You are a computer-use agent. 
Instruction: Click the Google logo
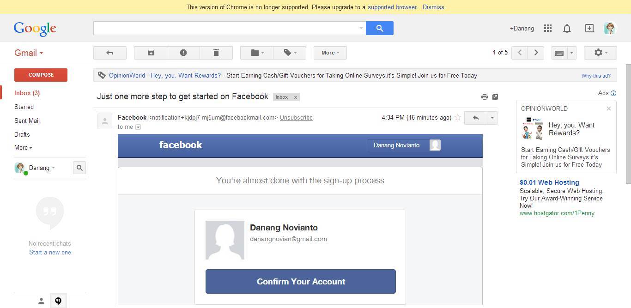tap(35, 29)
